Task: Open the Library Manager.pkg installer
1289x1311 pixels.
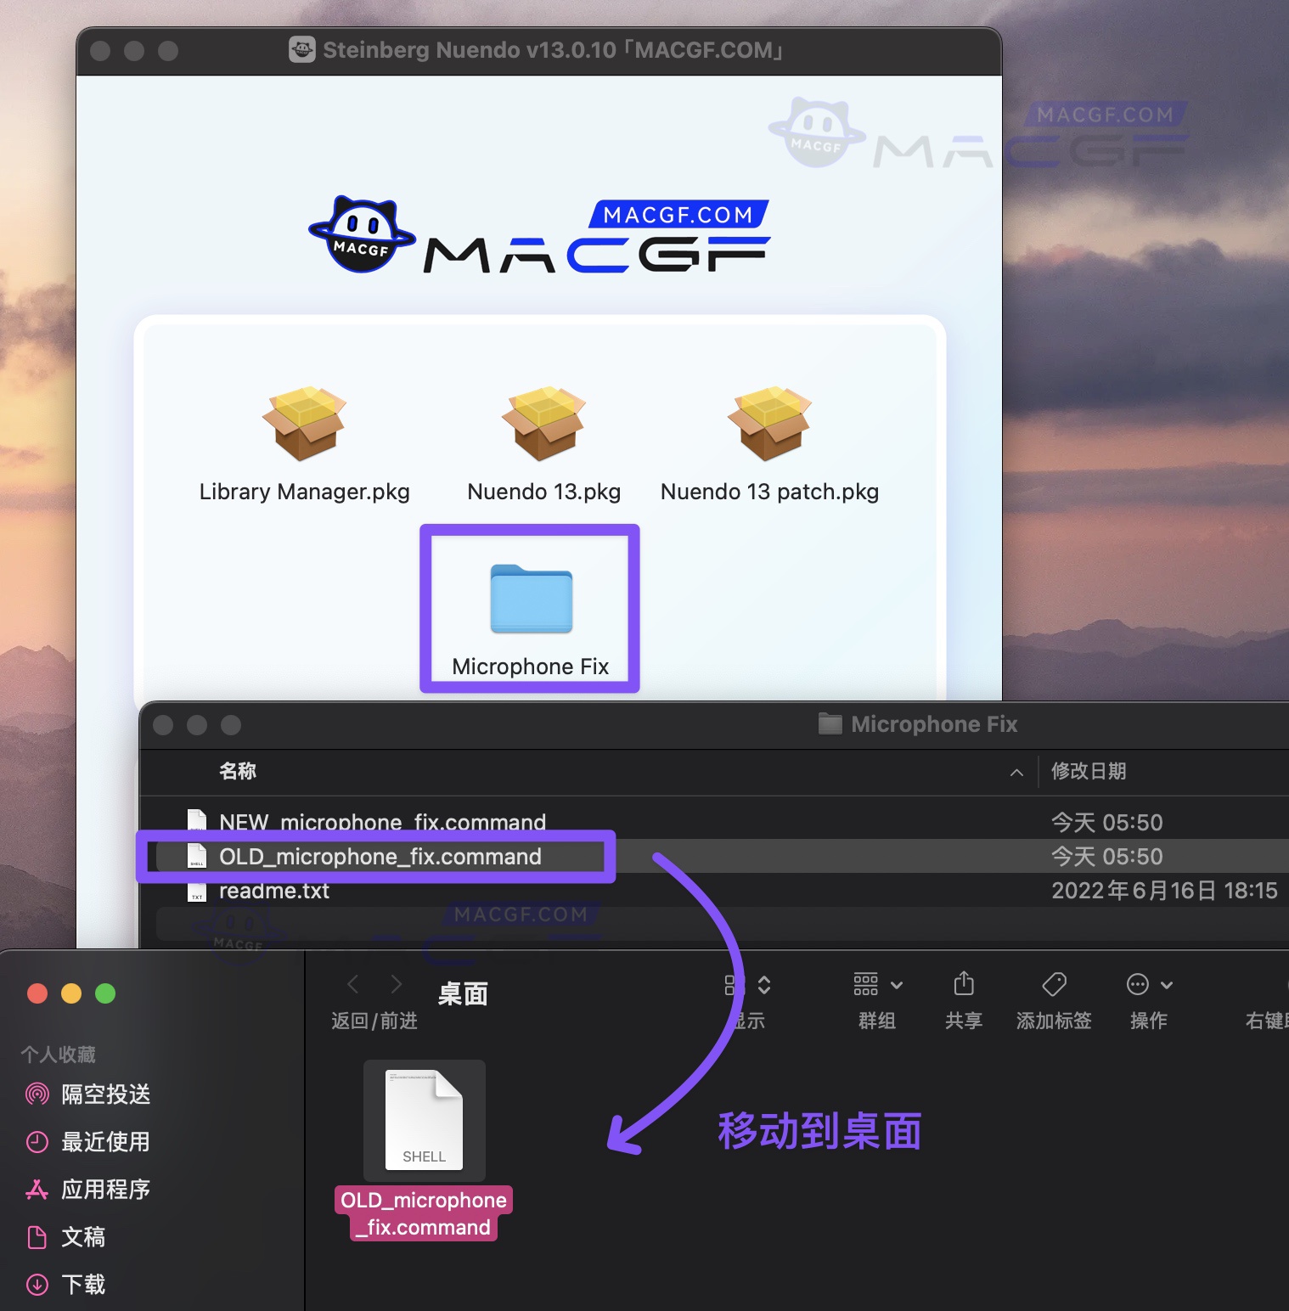Action: 304,425
